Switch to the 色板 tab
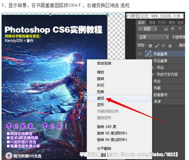Image resolution: width=189 pixels, height=160 pixels. coord(180,23)
